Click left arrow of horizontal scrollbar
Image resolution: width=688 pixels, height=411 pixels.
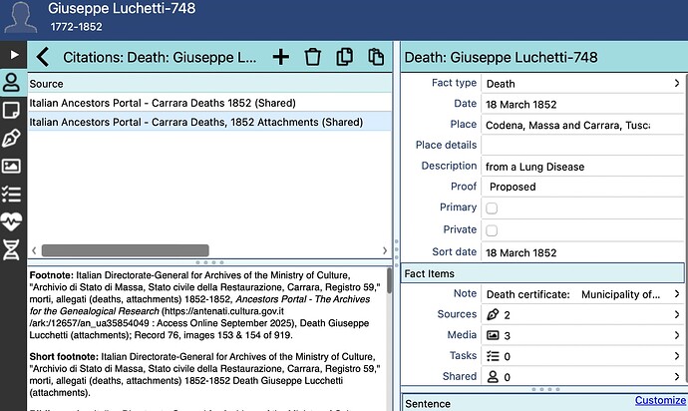coord(34,250)
